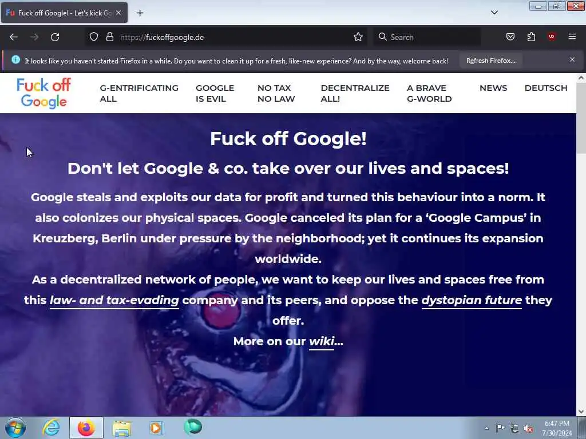Toggle the muted volume tray icon
Screen dimensions: 586x439
pyautogui.click(x=528, y=429)
